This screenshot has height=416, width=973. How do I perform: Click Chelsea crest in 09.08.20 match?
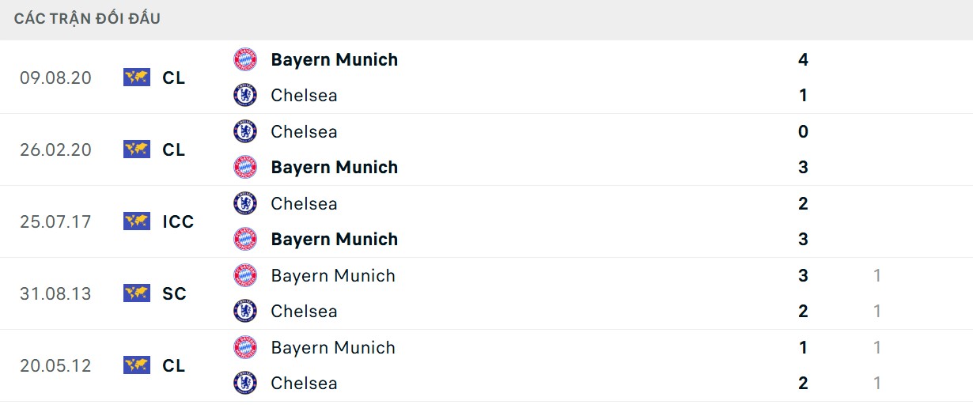(x=245, y=95)
